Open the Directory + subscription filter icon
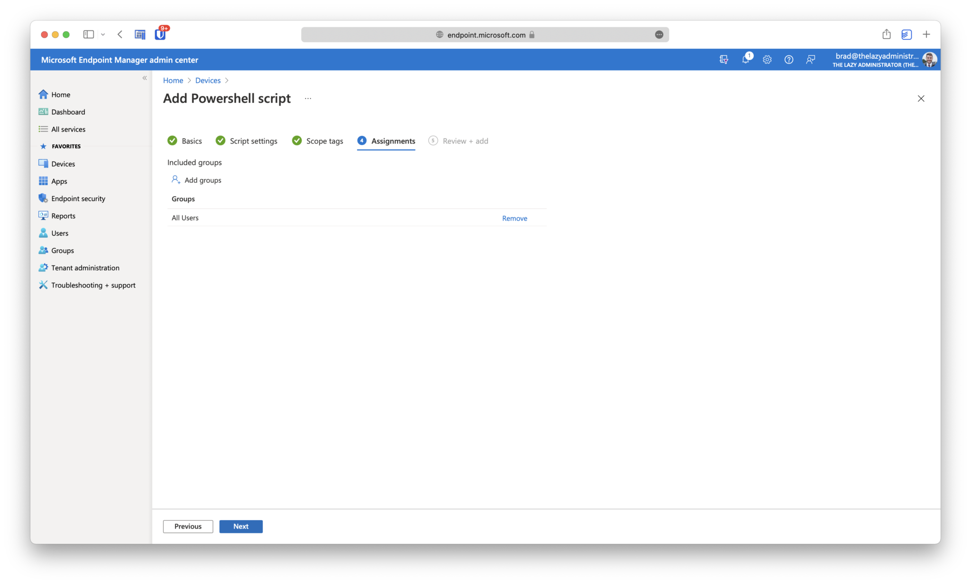971x584 pixels. coord(724,60)
